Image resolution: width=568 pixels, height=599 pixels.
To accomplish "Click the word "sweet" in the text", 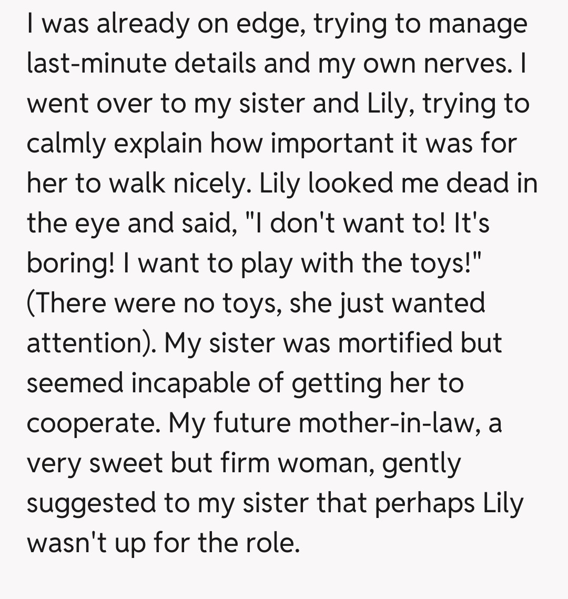I will (117, 464).
